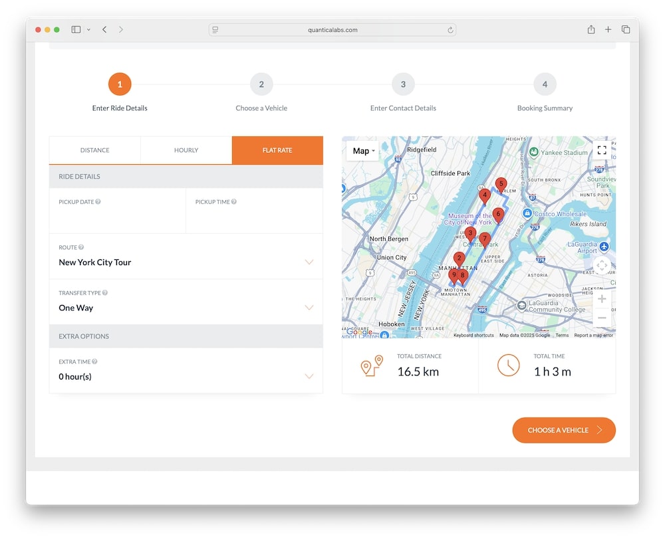The height and width of the screenshot is (539, 665).
Task: Click map marker number 6
Action: point(498,215)
